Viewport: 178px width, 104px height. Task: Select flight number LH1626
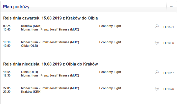tap(169, 89)
